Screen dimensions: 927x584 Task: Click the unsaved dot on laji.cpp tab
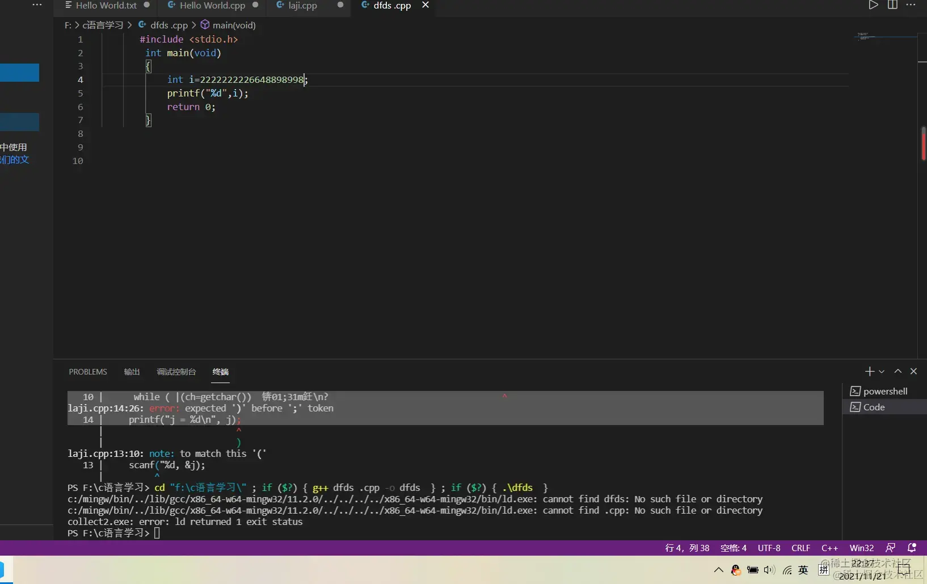(x=340, y=5)
